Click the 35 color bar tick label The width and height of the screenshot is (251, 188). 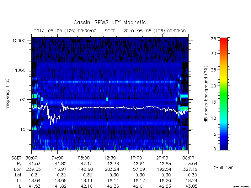[213, 39]
